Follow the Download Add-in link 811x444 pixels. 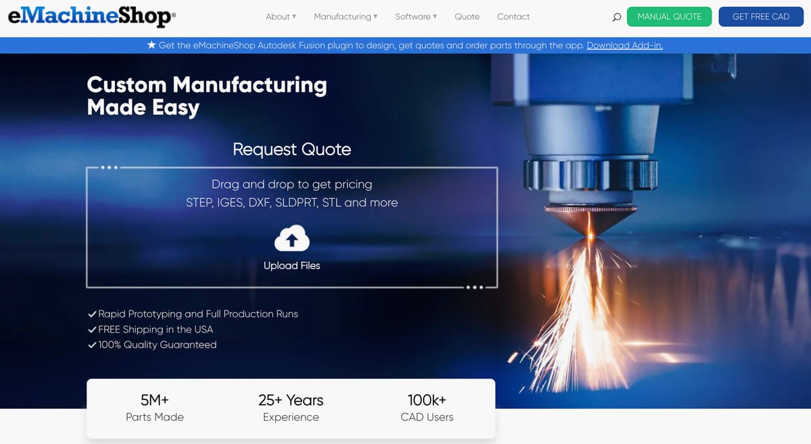(x=624, y=45)
